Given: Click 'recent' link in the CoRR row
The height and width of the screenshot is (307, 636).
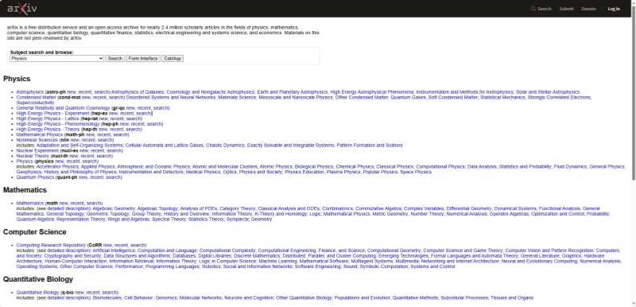Looking at the screenshot, I should pyautogui.click(x=122, y=245).
